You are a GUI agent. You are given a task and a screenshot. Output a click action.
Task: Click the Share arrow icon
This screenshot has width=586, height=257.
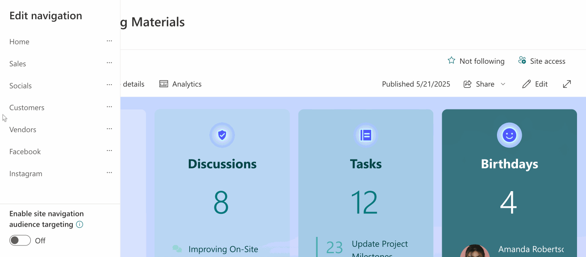[x=467, y=84]
